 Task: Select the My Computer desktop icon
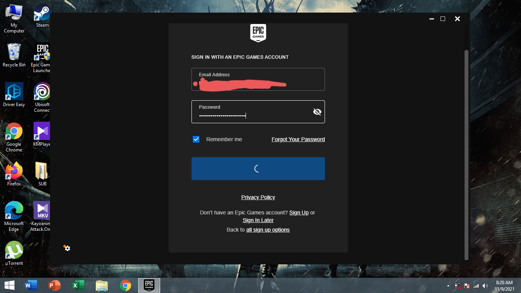point(14,19)
